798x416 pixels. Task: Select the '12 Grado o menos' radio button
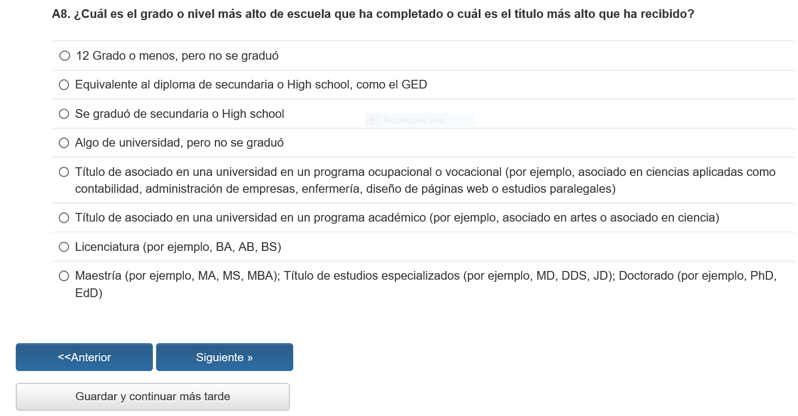tap(65, 56)
